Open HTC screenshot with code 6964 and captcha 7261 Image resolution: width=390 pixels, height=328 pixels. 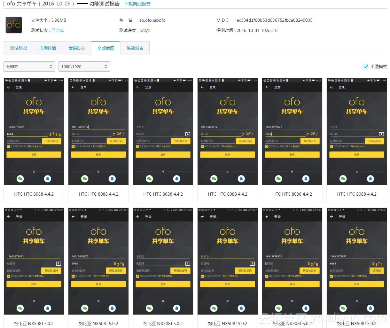coord(292,131)
